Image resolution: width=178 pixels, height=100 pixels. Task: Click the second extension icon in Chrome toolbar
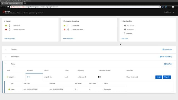(166, 7)
